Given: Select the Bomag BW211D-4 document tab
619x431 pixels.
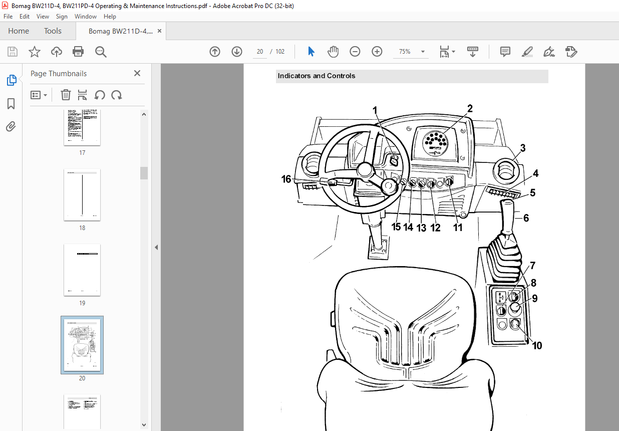Looking at the screenshot, I should coord(121,31).
